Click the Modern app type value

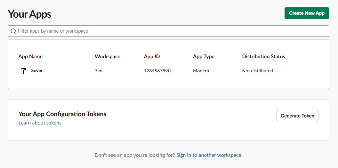tap(201, 71)
